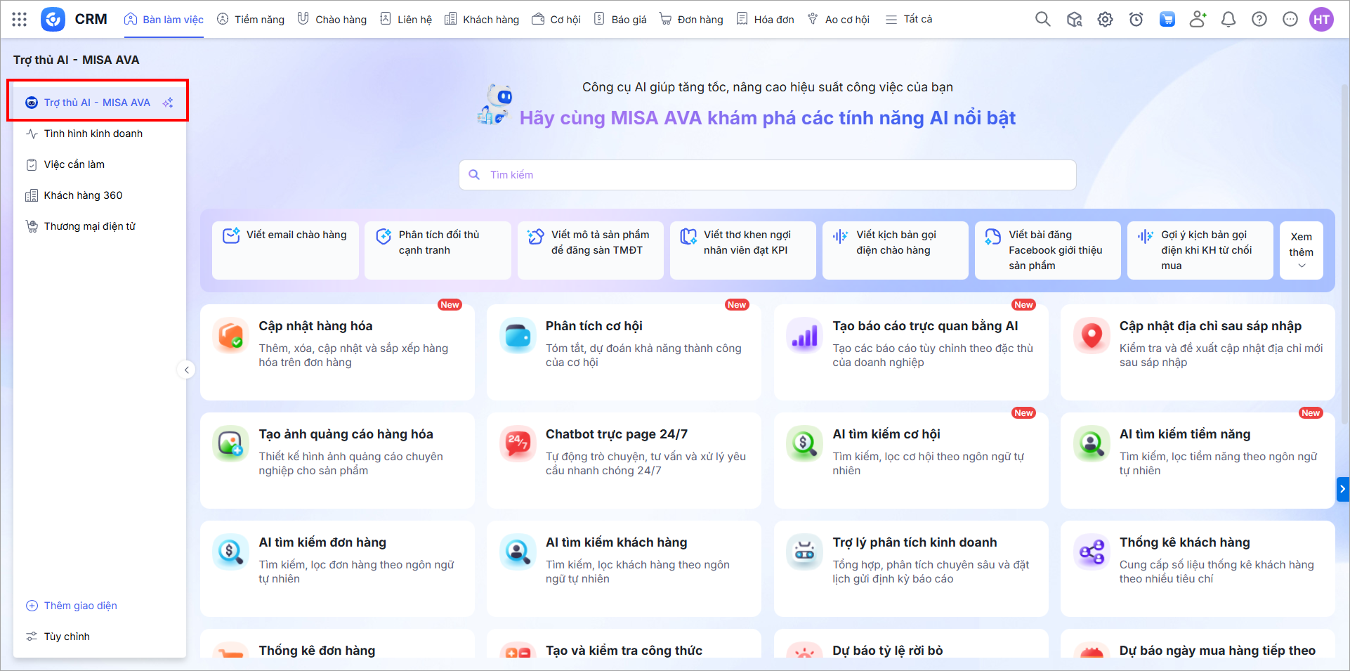Screen dimensions: 1350x671
Task: Click the notification bell icon
Action: click(x=1228, y=20)
